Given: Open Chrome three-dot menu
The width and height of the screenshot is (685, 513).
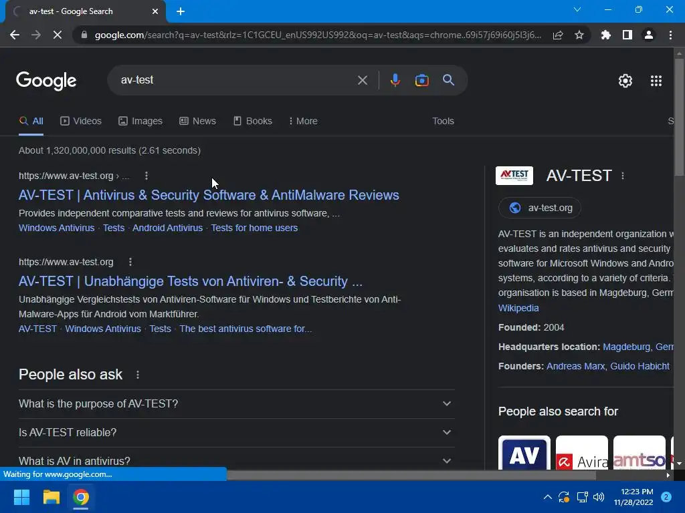Looking at the screenshot, I should (x=670, y=35).
